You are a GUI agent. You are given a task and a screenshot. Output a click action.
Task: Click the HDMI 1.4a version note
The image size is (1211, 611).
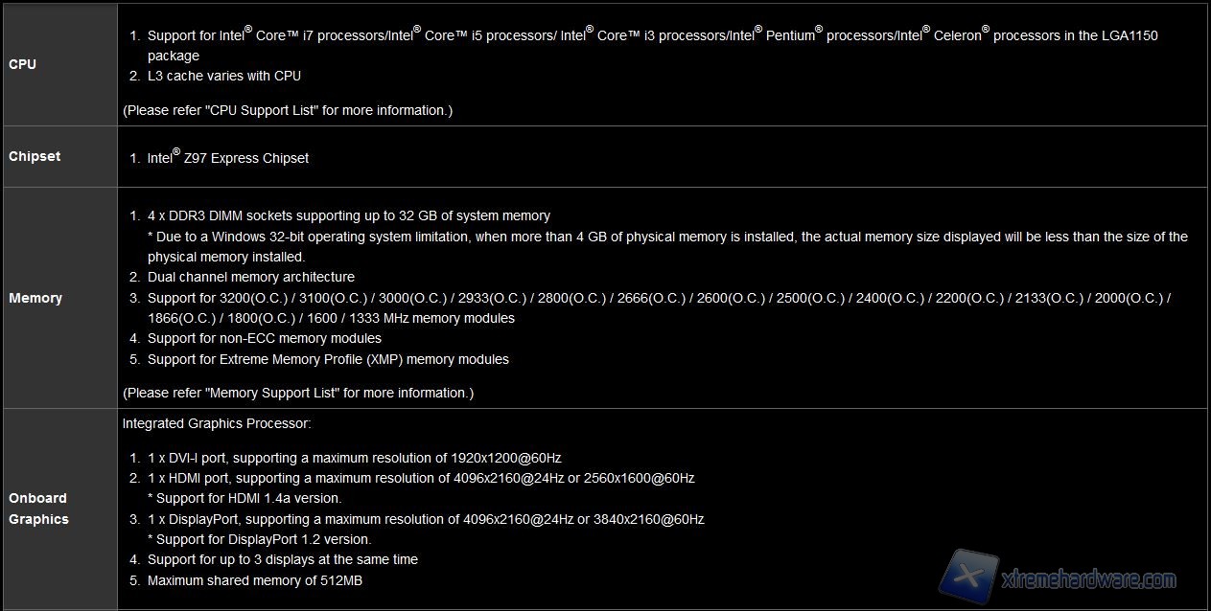point(245,498)
